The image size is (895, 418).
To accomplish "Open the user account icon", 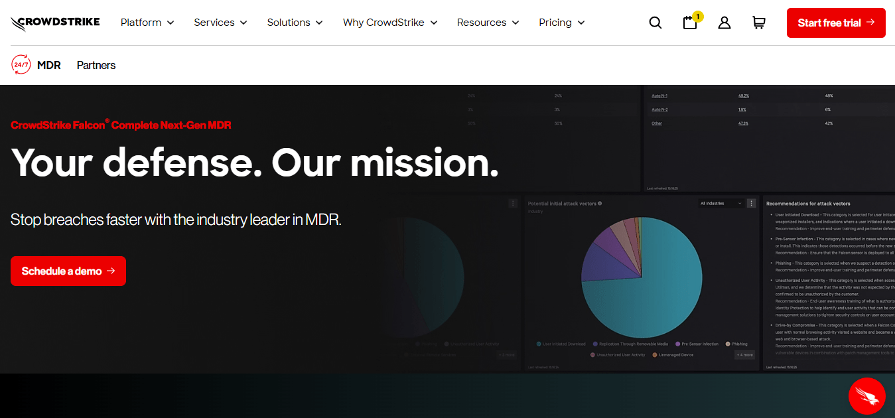I will coord(724,23).
